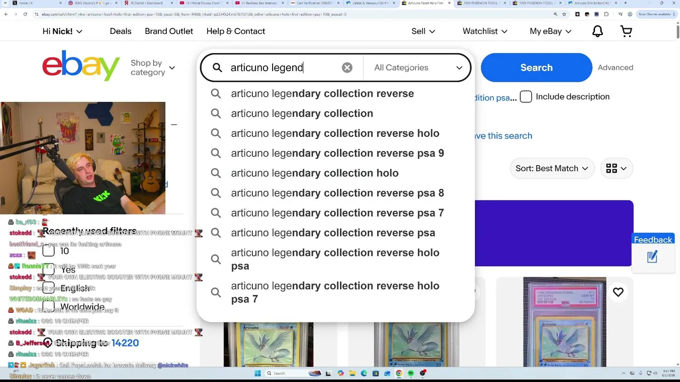Expand the Watchlist dropdown
Viewport: 680px width, 382px height.
click(485, 31)
